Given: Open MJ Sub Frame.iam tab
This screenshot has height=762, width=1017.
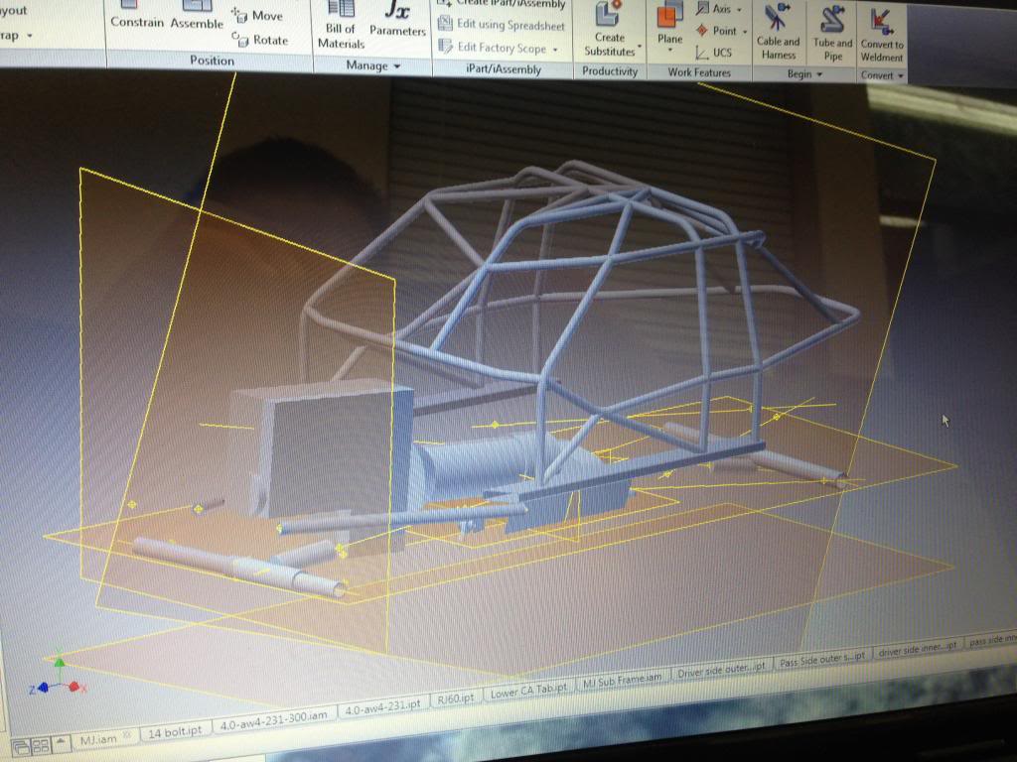Looking at the screenshot, I should [x=622, y=680].
